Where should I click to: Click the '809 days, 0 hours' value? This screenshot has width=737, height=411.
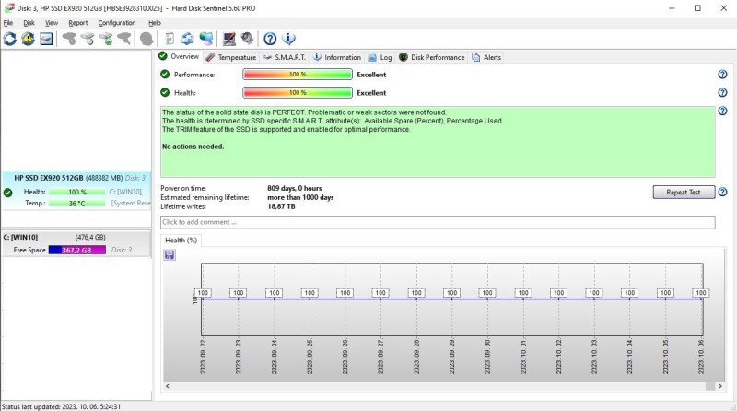pyautogui.click(x=294, y=188)
